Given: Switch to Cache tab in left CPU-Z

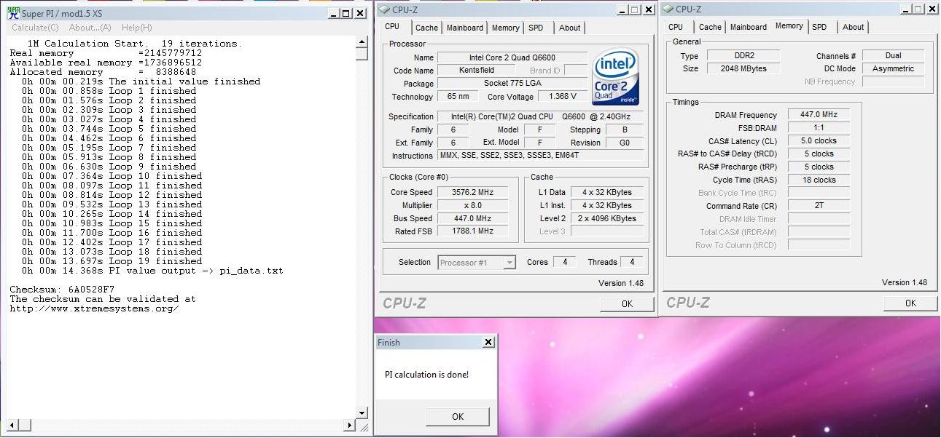Looking at the screenshot, I should (x=426, y=28).
